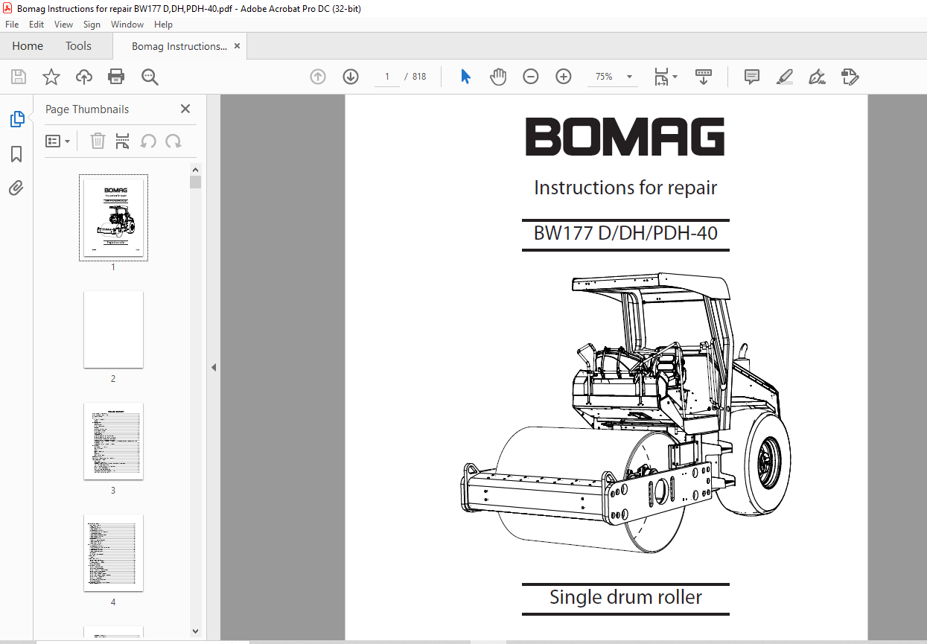The image size is (927, 644).
Task: Click the thumbnails scrollbar up arrow
Action: (x=196, y=170)
